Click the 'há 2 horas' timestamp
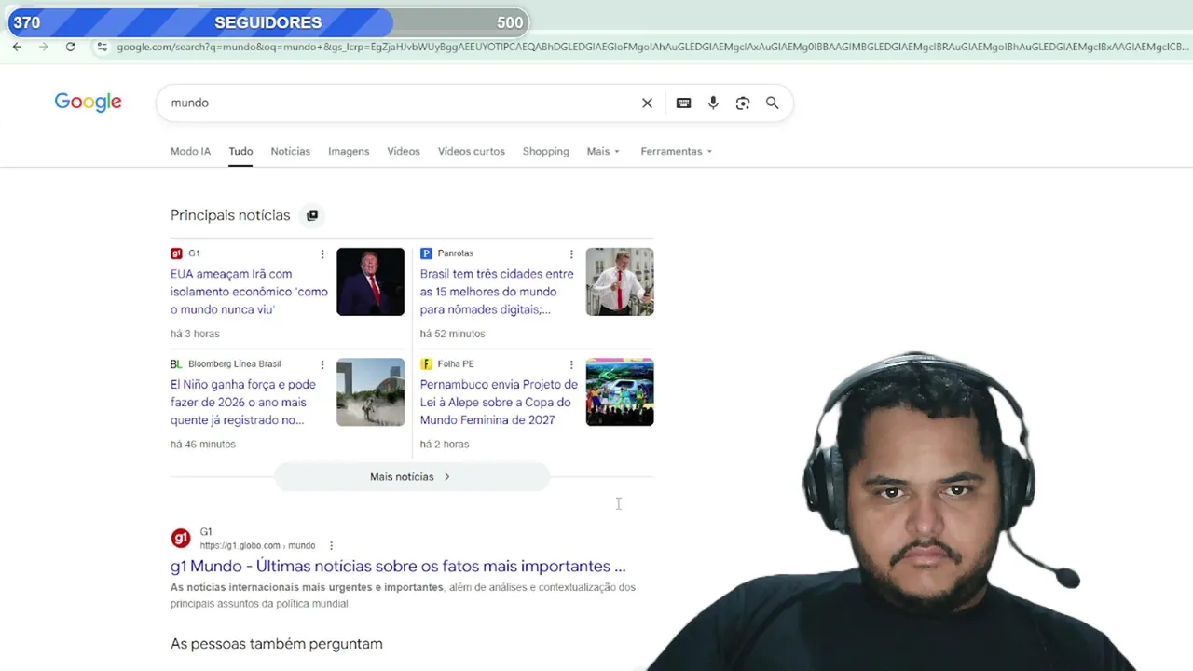This screenshot has height=671, width=1193. [x=445, y=445]
